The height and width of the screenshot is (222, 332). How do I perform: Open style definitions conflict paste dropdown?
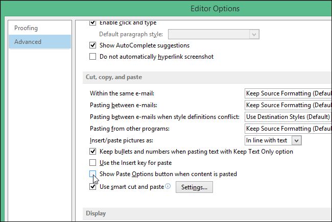pyautogui.click(x=288, y=117)
